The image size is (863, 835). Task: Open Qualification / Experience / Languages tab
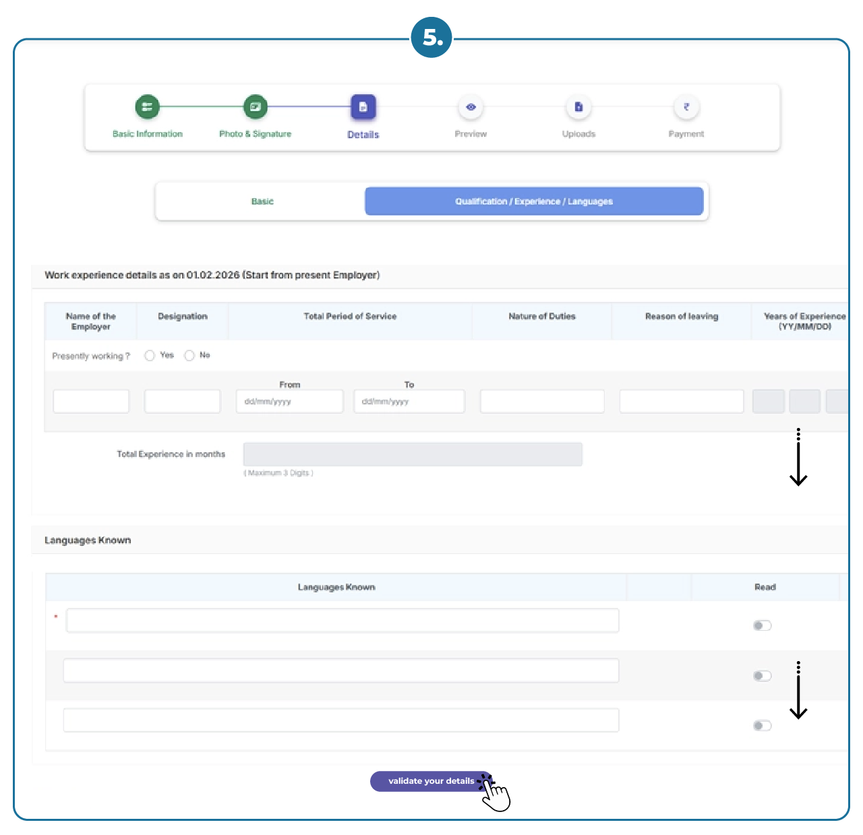(x=533, y=202)
